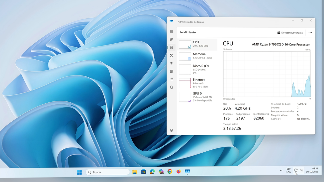
Task: Open Copilot from the taskbar
Action: pyautogui.click(x=161, y=172)
